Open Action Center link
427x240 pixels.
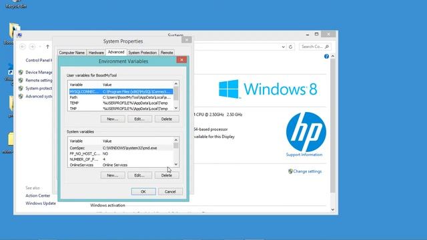pos(38,195)
